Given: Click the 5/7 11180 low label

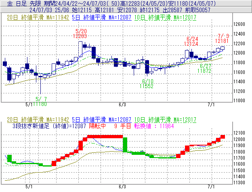Looking at the screenshot, I should [40, 101].
